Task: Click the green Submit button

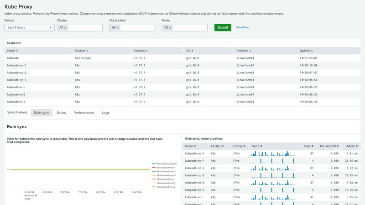Action: point(223,27)
